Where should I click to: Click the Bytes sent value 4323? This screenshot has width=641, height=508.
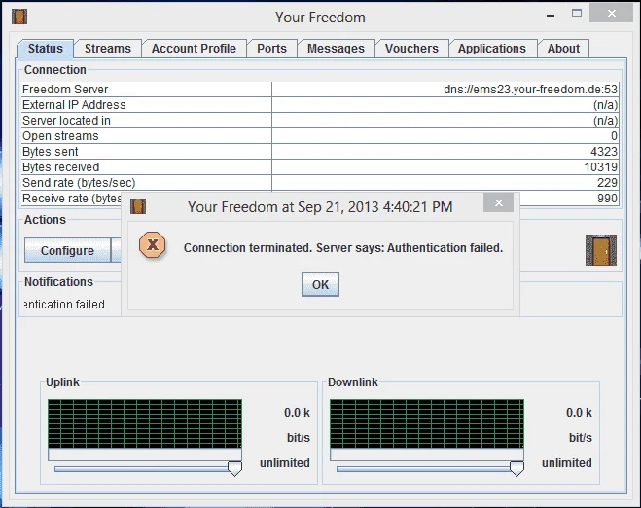click(604, 152)
